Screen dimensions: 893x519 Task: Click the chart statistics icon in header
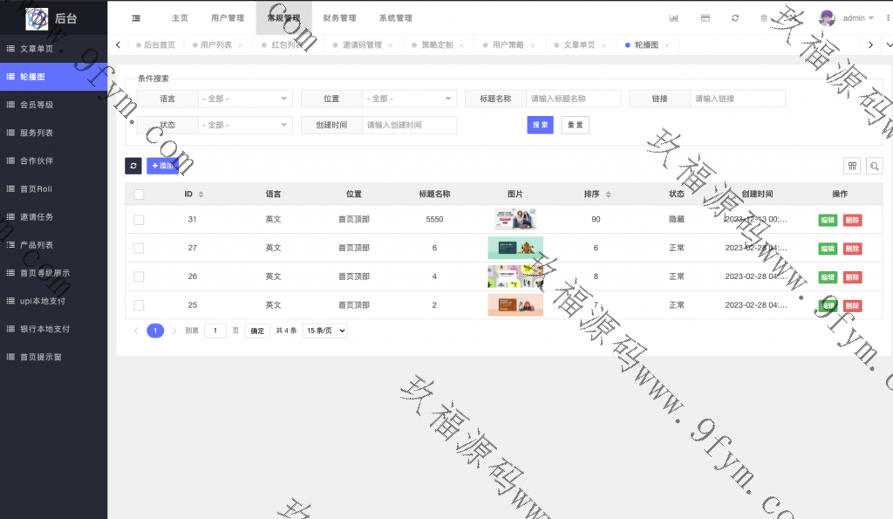point(674,17)
